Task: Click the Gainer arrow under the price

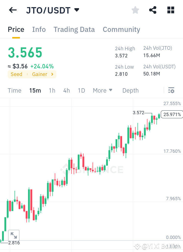Action: click(x=53, y=74)
